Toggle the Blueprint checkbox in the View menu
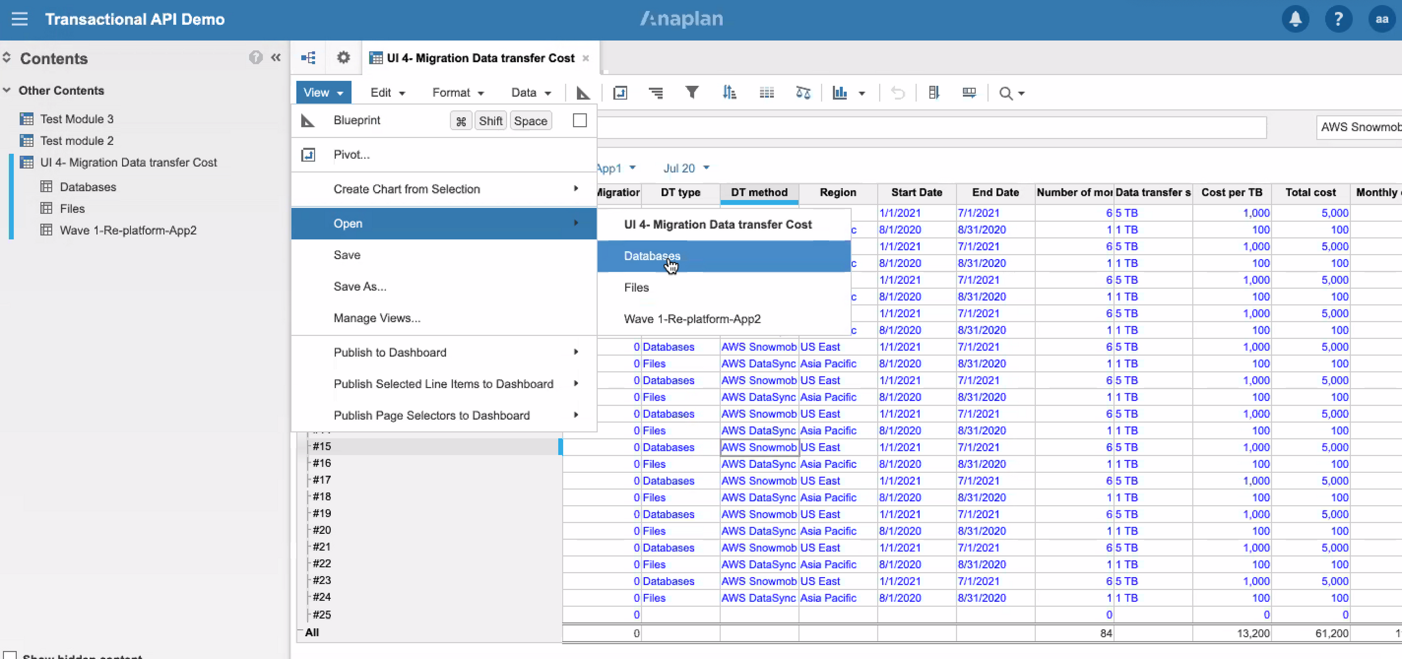 pyautogui.click(x=580, y=120)
